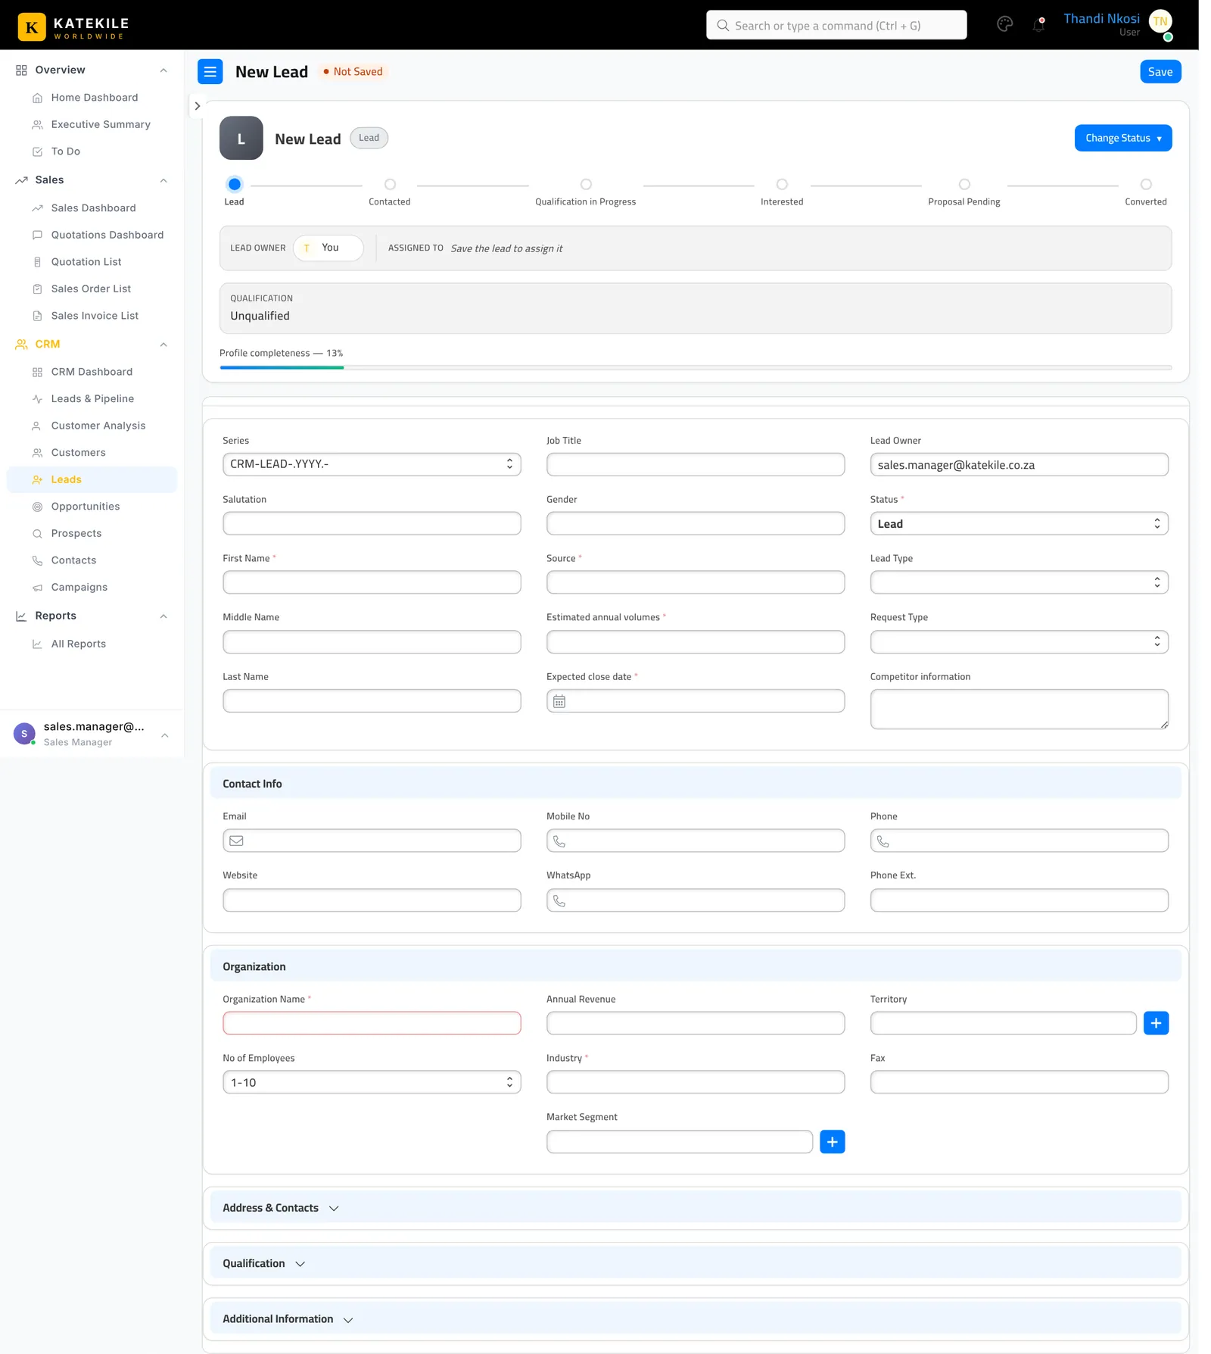Viewport: 1211px width, 1354px height.
Task: Open the Lead Type dropdown
Action: [1019, 582]
